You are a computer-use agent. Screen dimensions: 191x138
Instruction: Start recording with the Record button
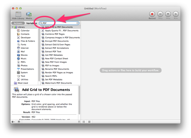pos(152,14)
